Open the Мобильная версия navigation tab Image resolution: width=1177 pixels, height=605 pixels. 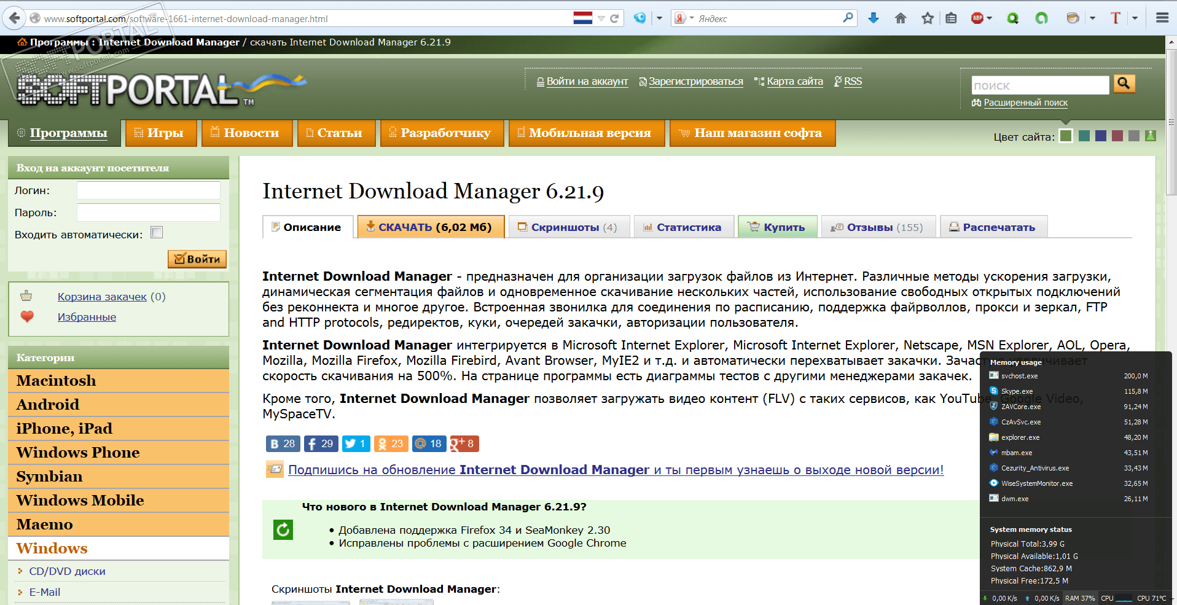[587, 133]
